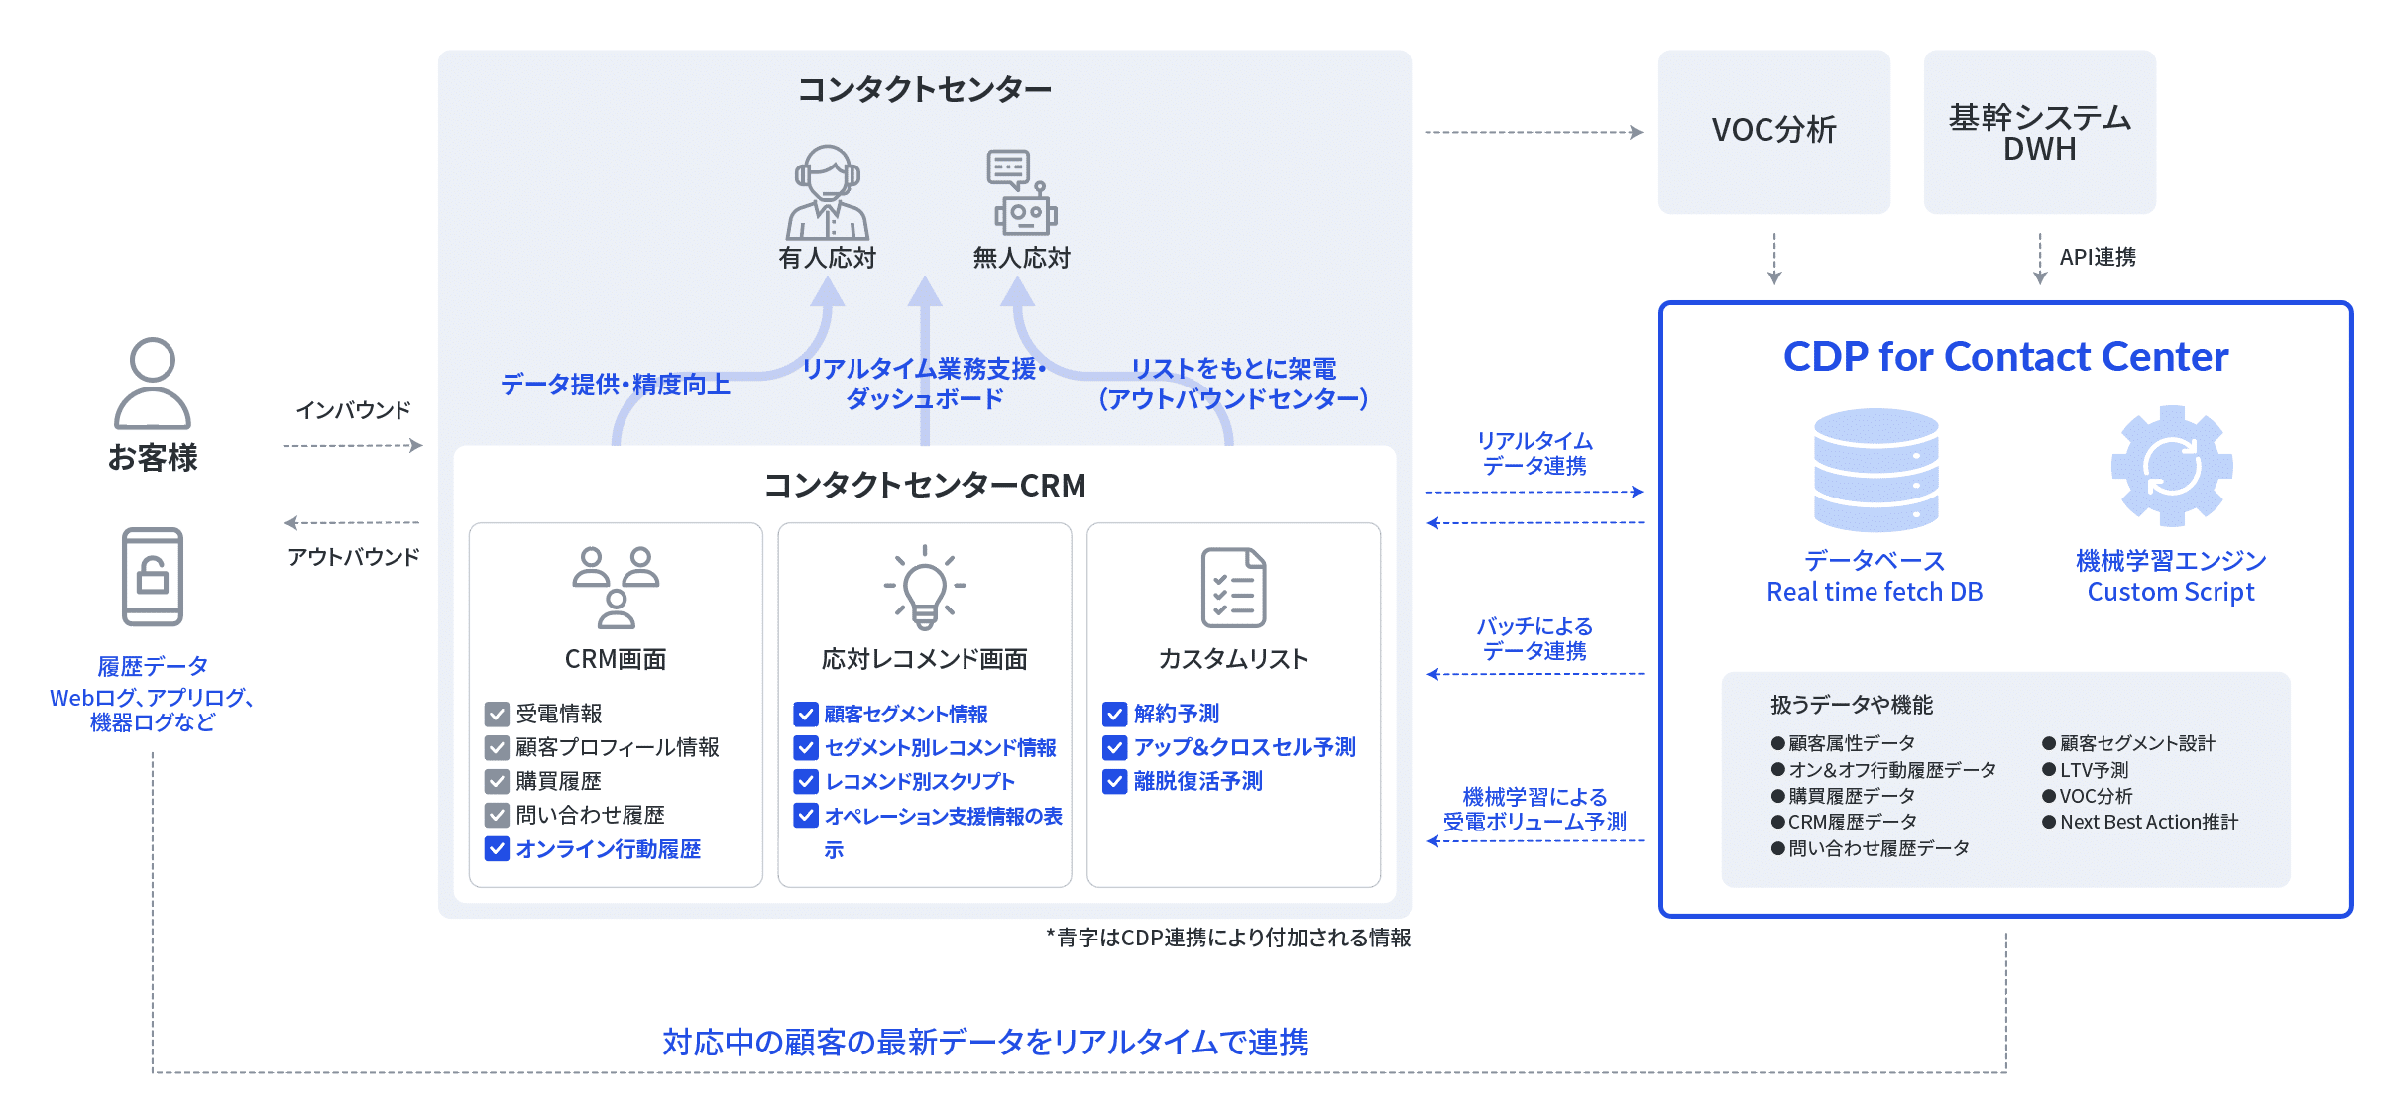Screen dimensions: 2387x1106
Task: Click the オン&オフ行動履歴データ bullet
Action: [1883, 770]
